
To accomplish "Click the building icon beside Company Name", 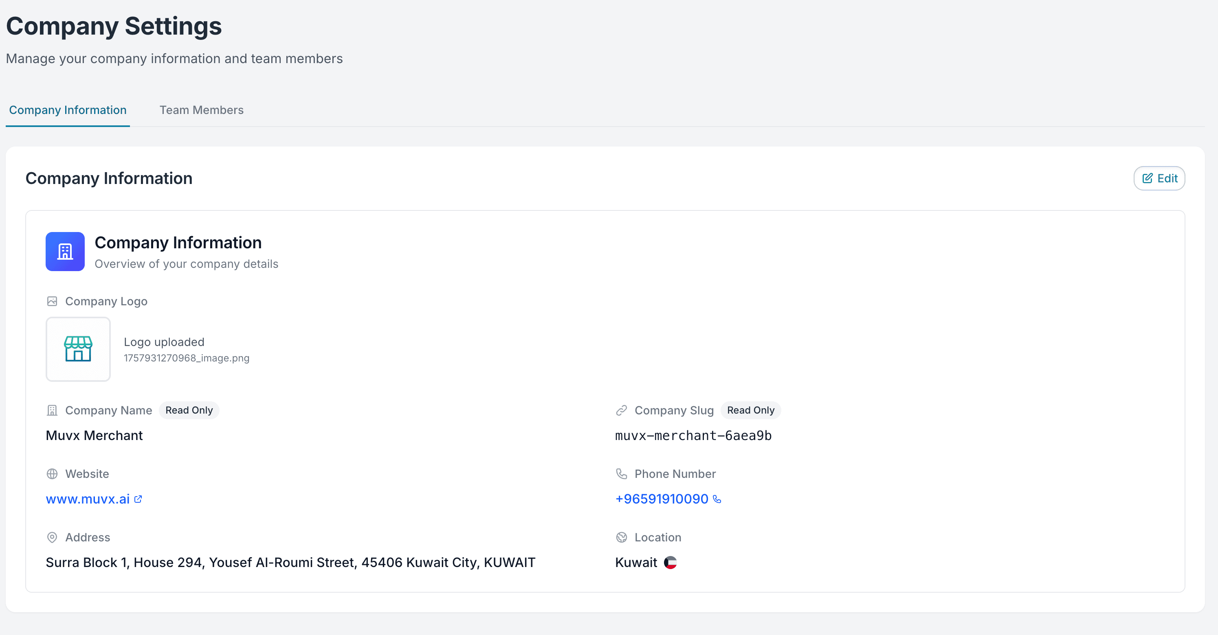I will [52, 410].
